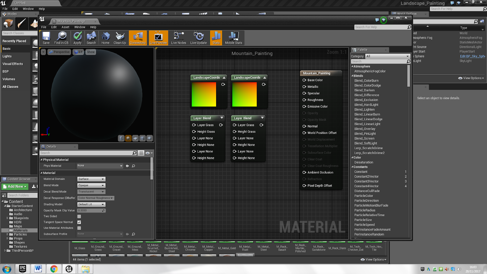
Task: Apply the material changes
Action: (x=78, y=38)
